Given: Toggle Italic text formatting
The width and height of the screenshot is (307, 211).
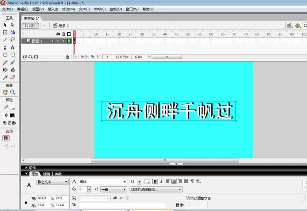Looking at the screenshot, I should pyautogui.click(x=161, y=181).
